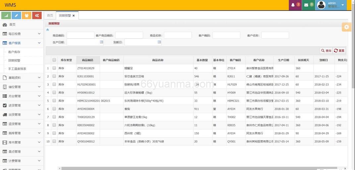Focus the 商品名称 filter input
The width and height of the screenshot is (355, 170).
coord(178,35)
